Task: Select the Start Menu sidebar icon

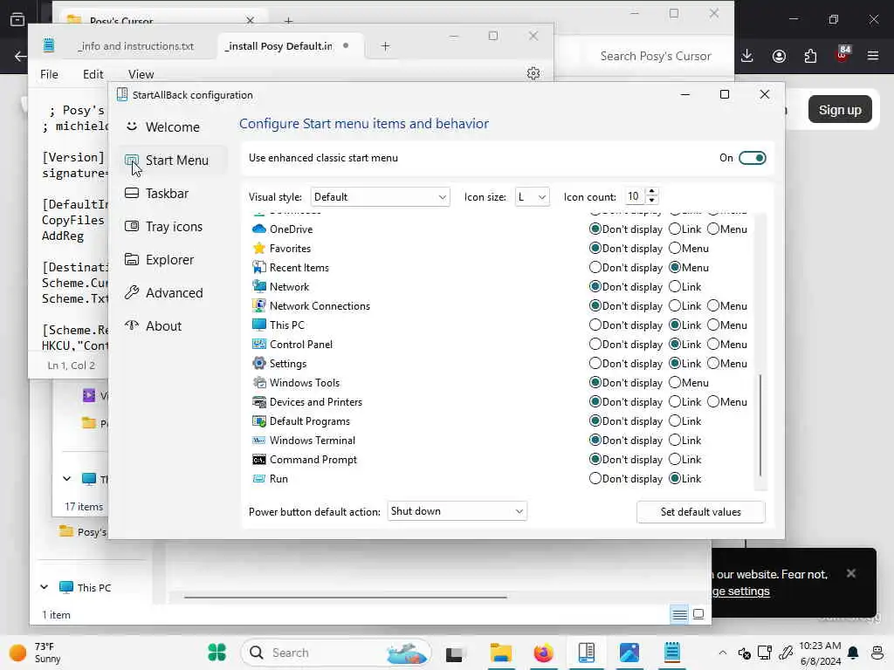Action: pyautogui.click(x=132, y=161)
